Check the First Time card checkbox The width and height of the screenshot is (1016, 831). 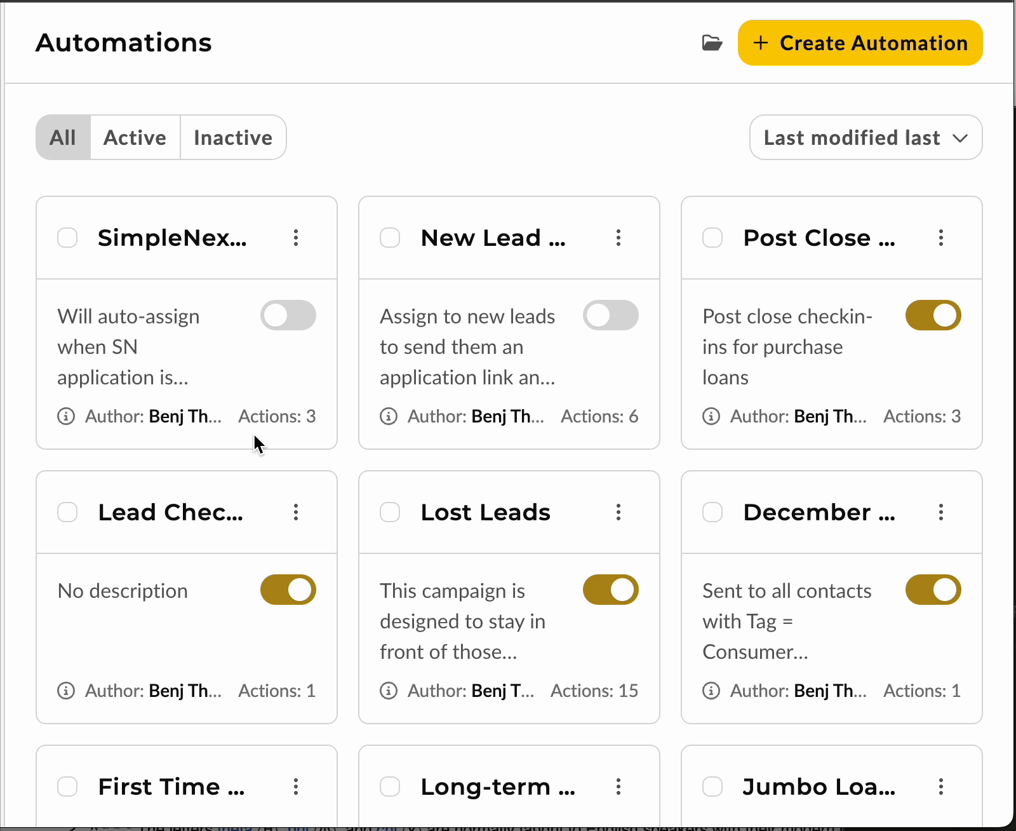click(x=67, y=787)
